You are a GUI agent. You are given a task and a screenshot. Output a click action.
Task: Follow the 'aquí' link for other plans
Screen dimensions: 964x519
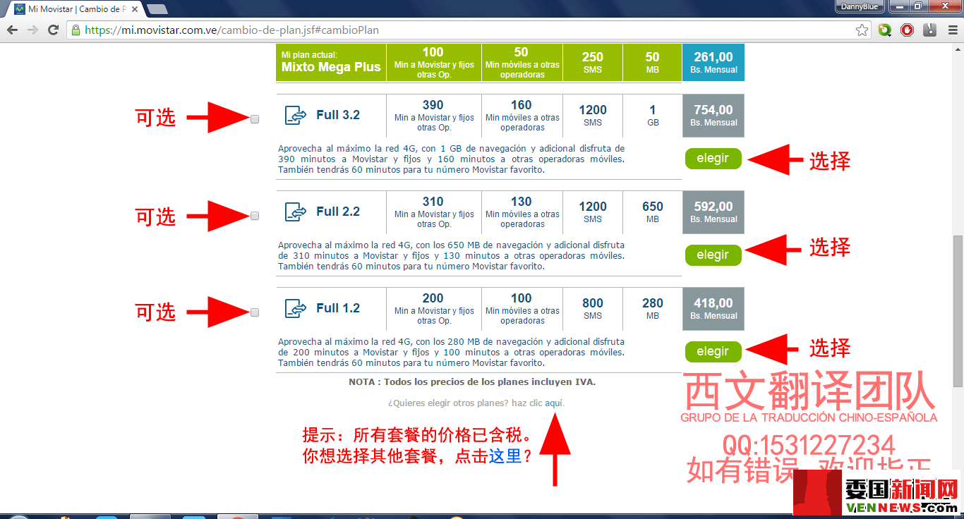click(x=553, y=403)
